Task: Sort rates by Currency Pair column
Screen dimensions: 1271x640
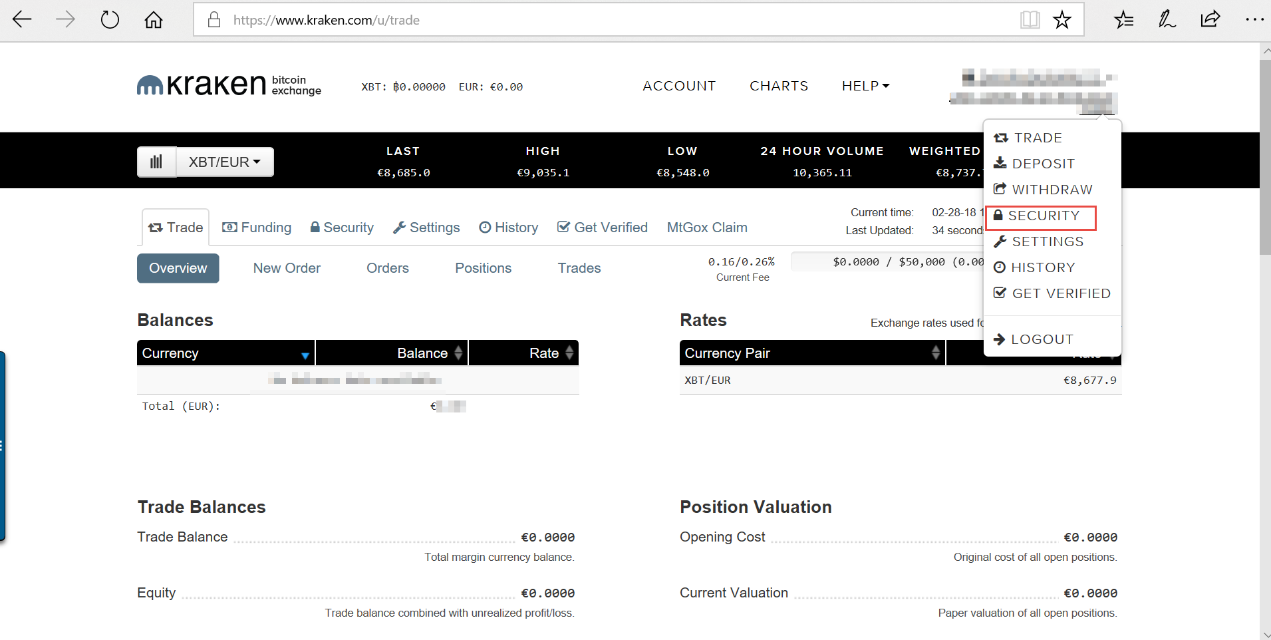Action: tap(812, 353)
